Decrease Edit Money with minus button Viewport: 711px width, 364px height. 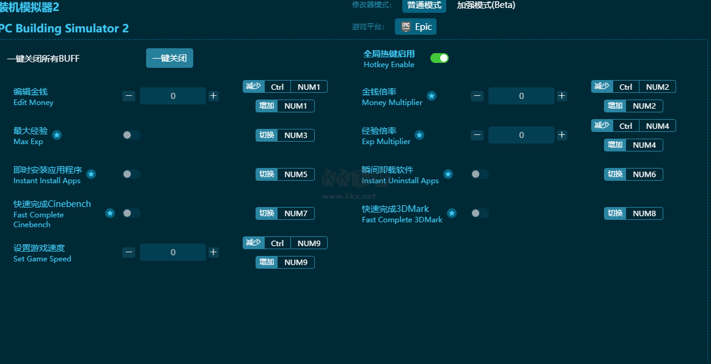(x=129, y=96)
